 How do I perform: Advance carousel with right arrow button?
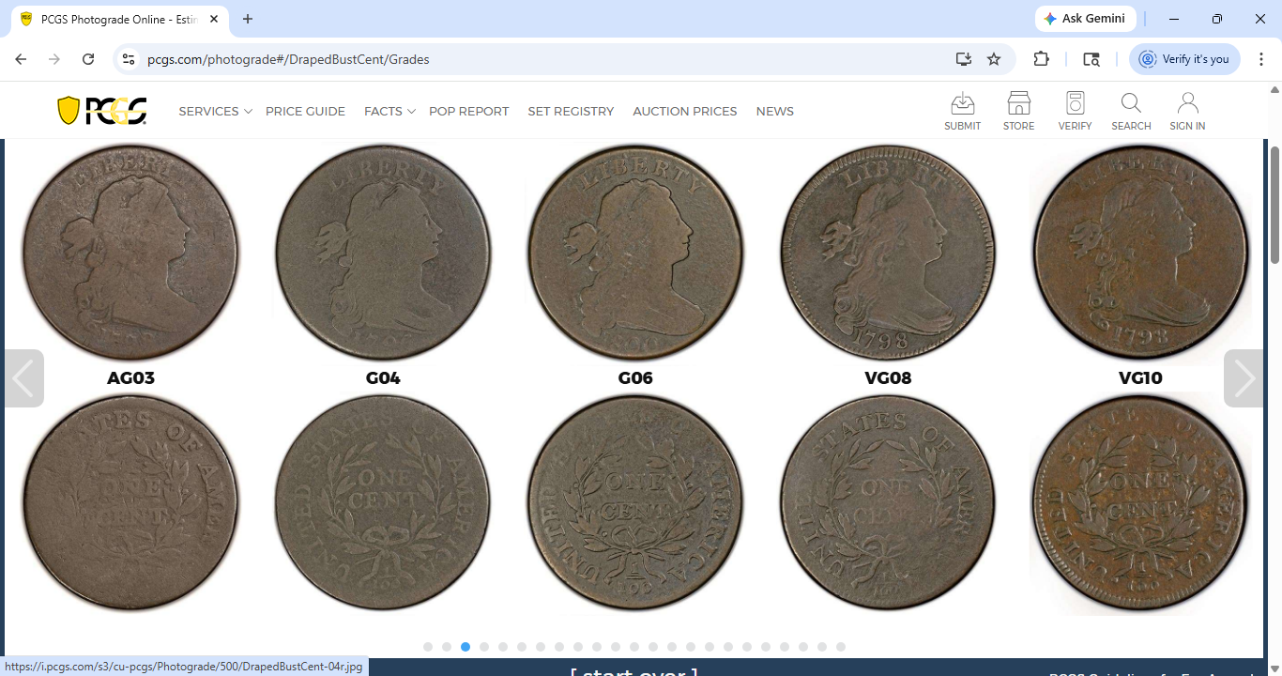(x=1244, y=378)
